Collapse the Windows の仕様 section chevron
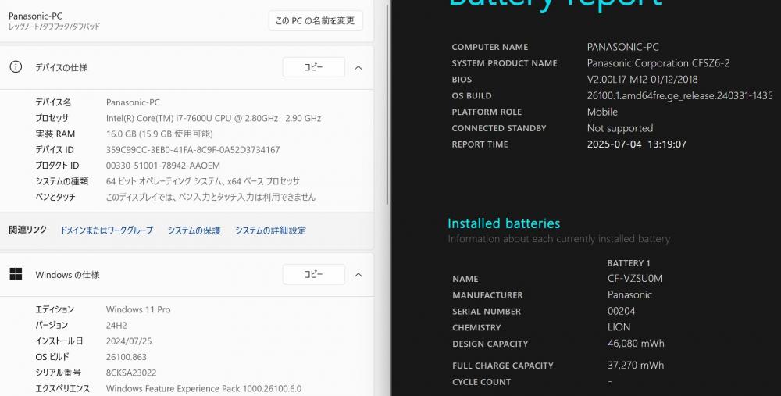Screen dimensions: 781x396 (358, 274)
